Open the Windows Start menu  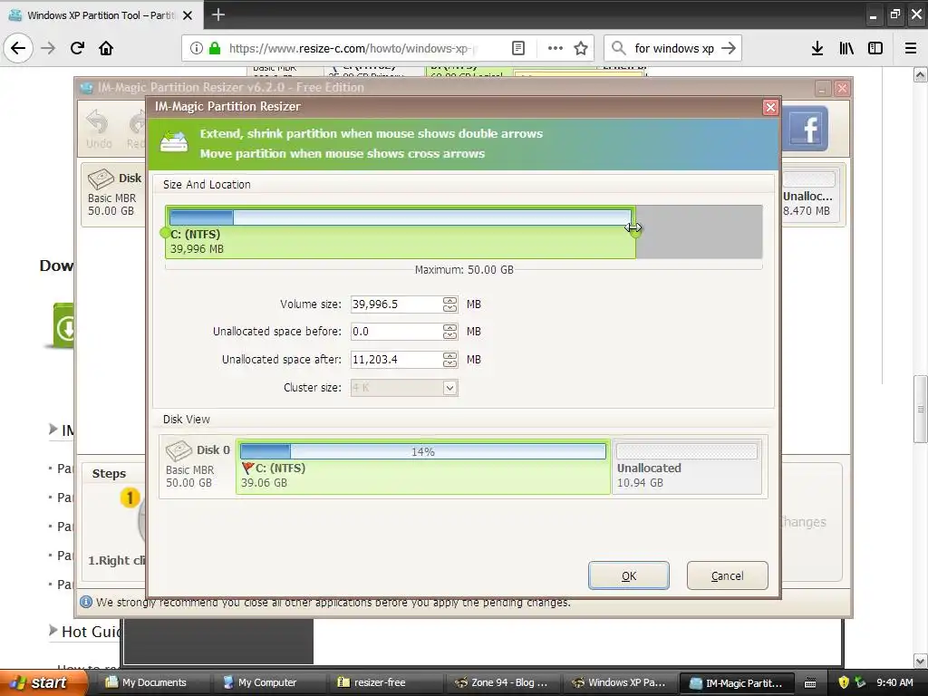point(42,682)
